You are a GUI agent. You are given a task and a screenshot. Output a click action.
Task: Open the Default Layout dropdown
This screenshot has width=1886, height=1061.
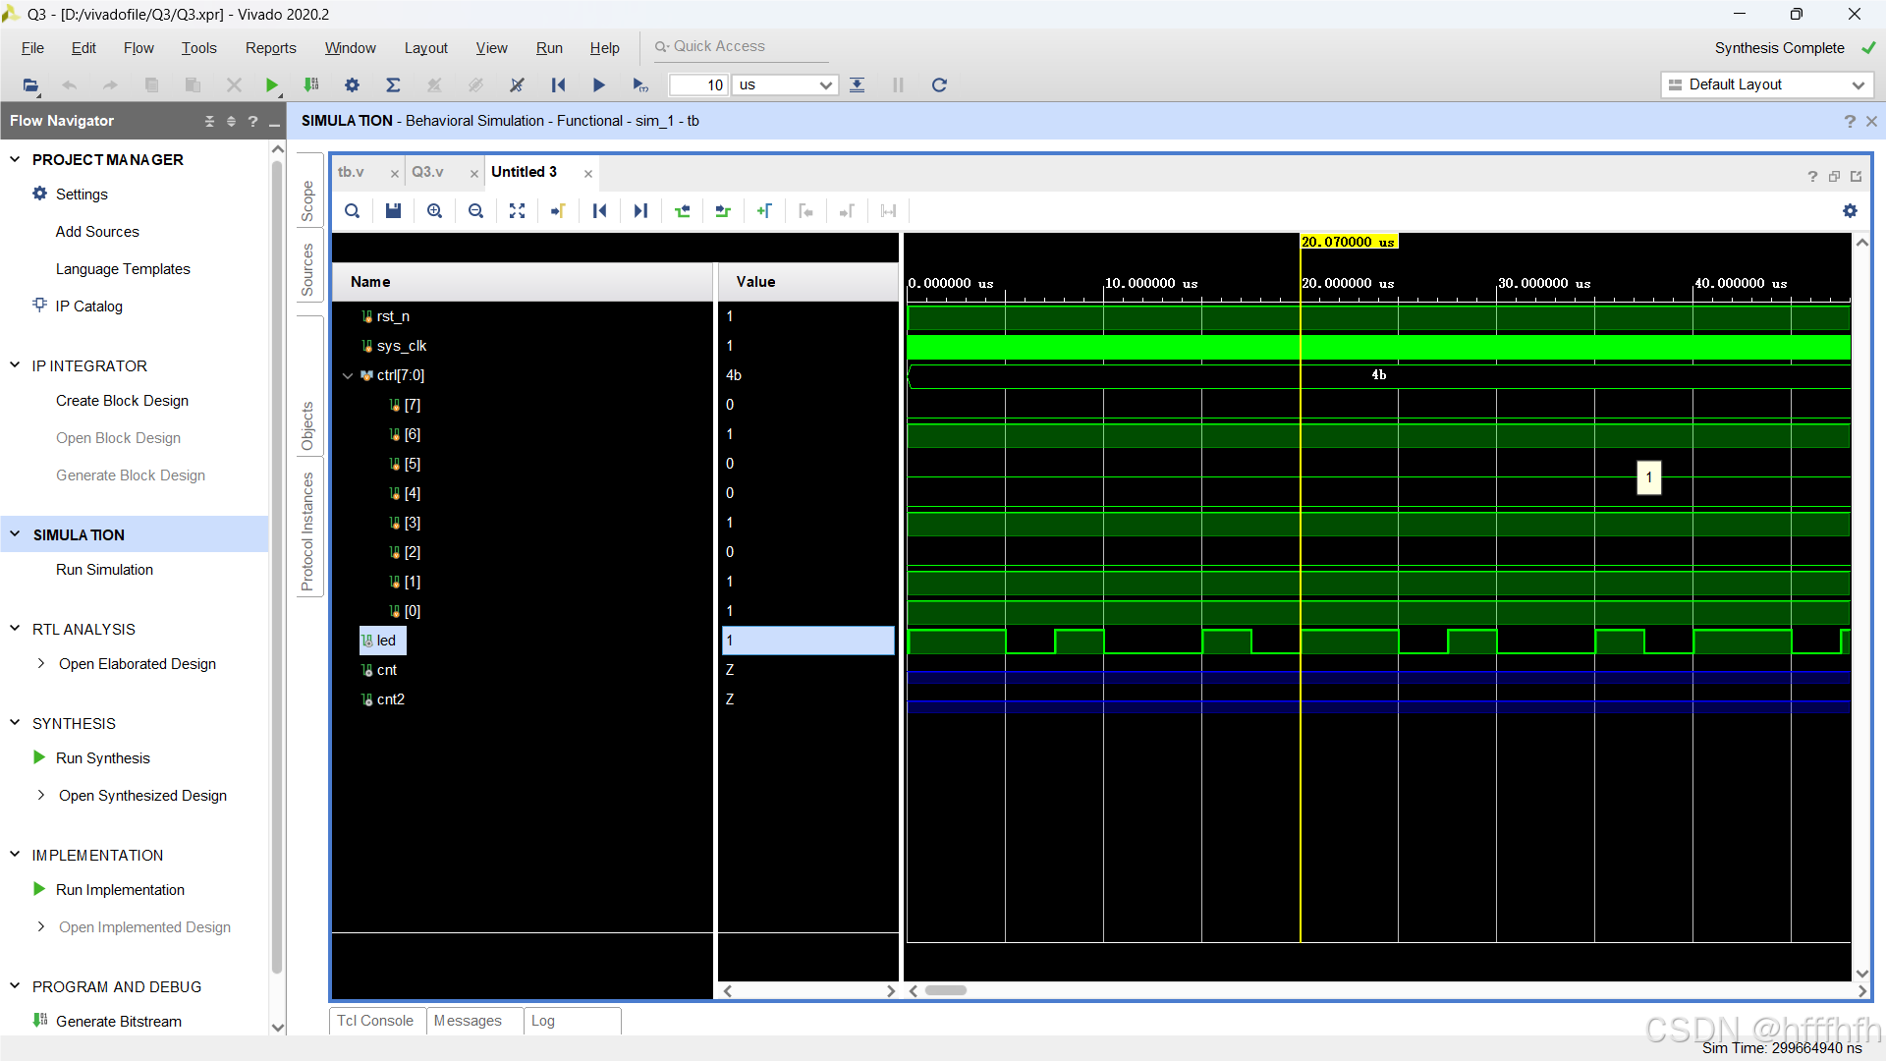1858,85
